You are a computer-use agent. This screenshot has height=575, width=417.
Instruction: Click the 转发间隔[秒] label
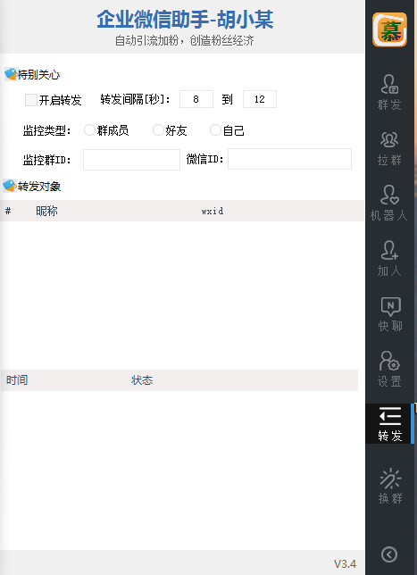[x=136, y=99]
